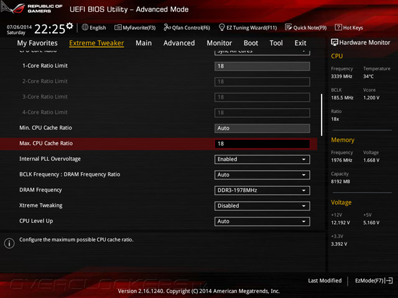398x298 pixels.
Task: Expand Internal PLL Overvoltage dropdown
Action: click(x=262, y=160)
